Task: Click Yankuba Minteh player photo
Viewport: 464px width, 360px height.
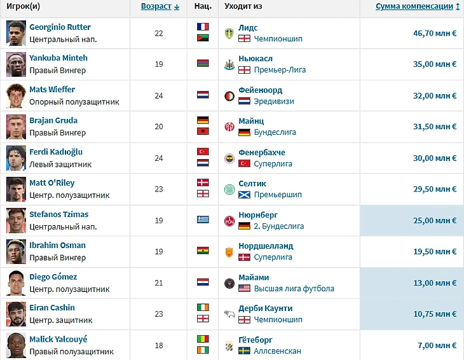Action: pyautogui.click(x=16, y=64)
